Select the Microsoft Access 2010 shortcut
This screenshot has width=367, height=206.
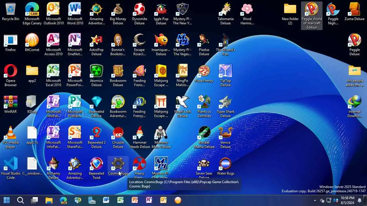(x=54, y=44)
